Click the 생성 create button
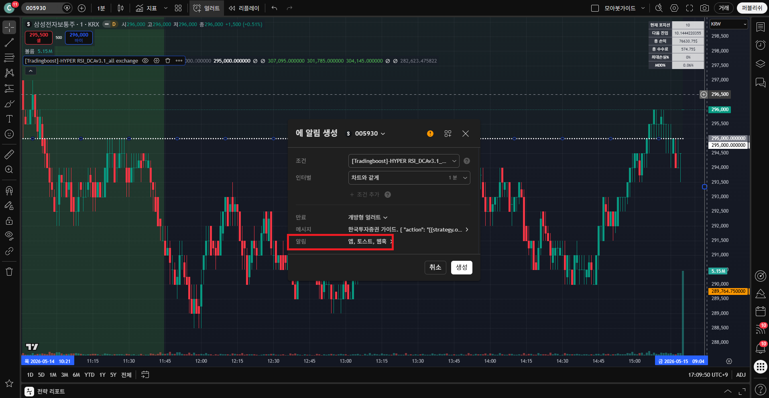 462,267
